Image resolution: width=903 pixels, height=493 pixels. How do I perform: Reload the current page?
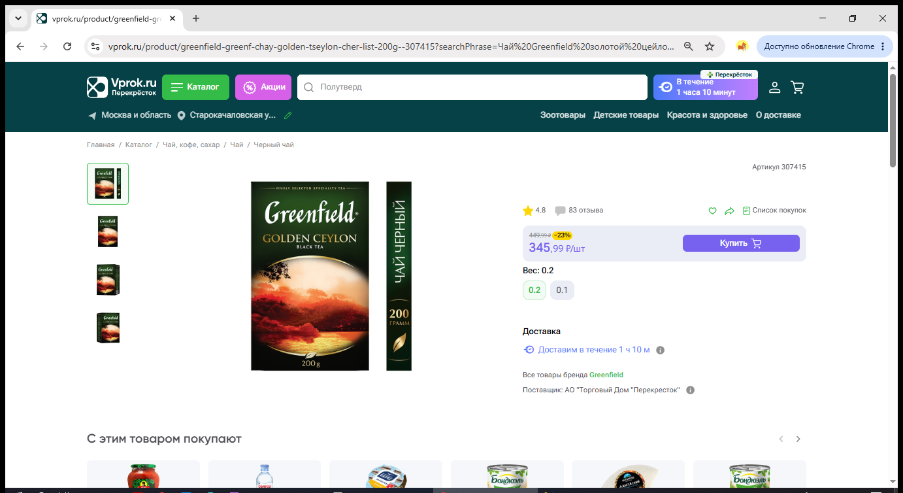tap(67, 46)
